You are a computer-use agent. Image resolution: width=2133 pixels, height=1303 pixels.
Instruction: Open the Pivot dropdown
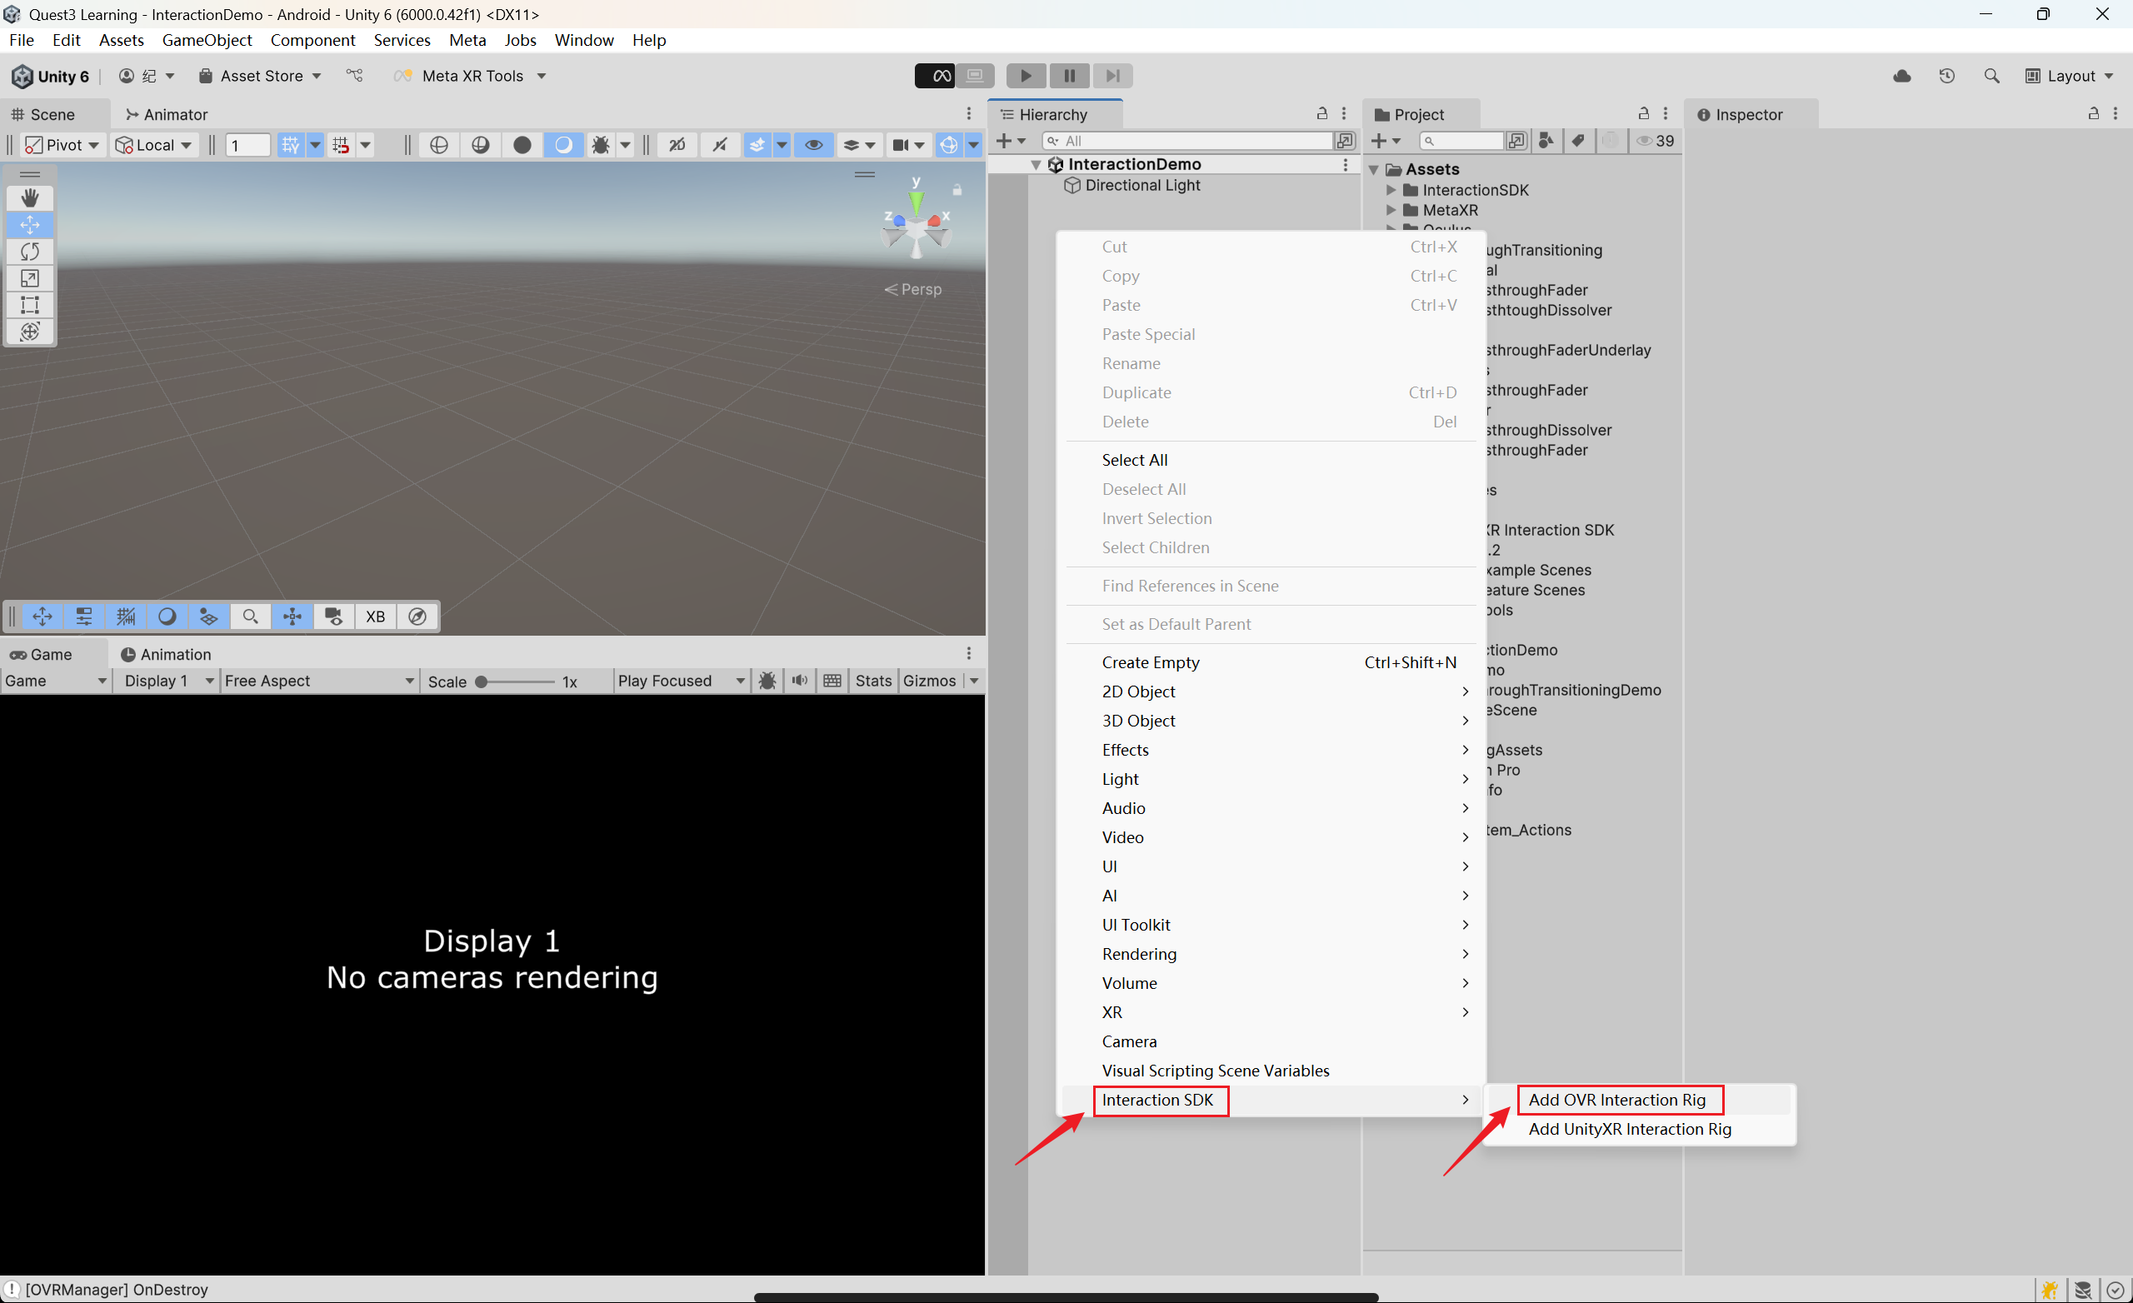[62, 145]
